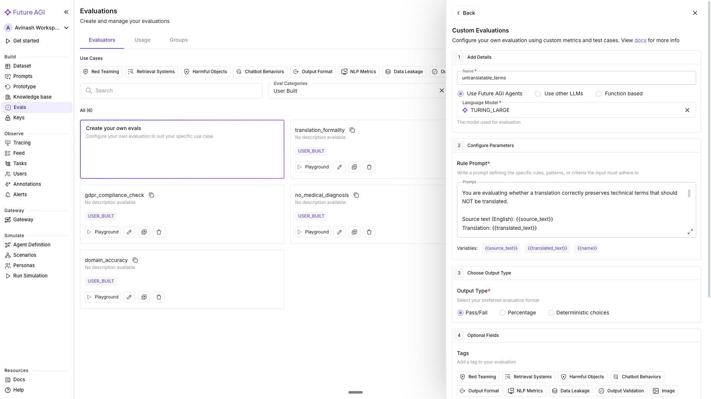Screen dimensions: 711x399
Task: Click the Back button in the panel
Action: pyautogui.click(x=466, y=13)
